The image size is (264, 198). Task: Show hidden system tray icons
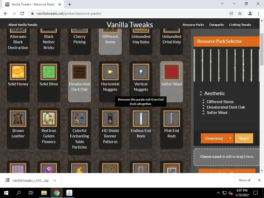tap(218, 193)
